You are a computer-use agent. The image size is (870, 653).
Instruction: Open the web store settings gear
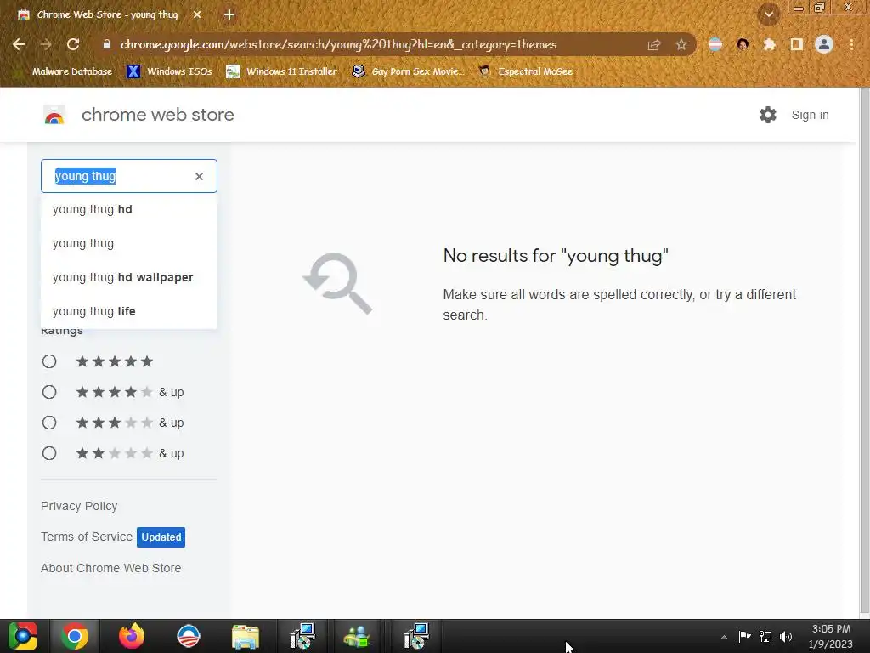pos(768,115)
